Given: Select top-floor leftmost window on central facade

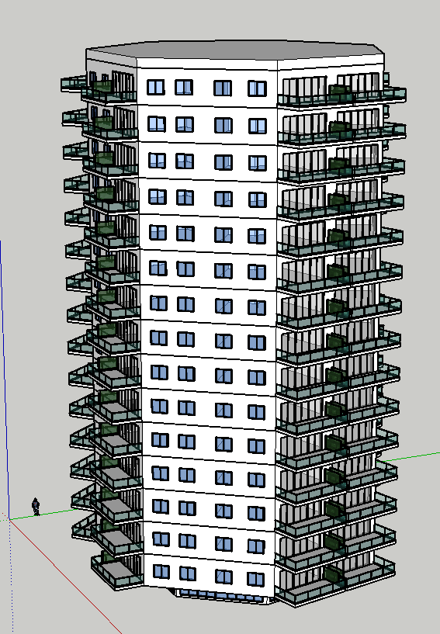Looking at the screenshot, I should point(156,87).
